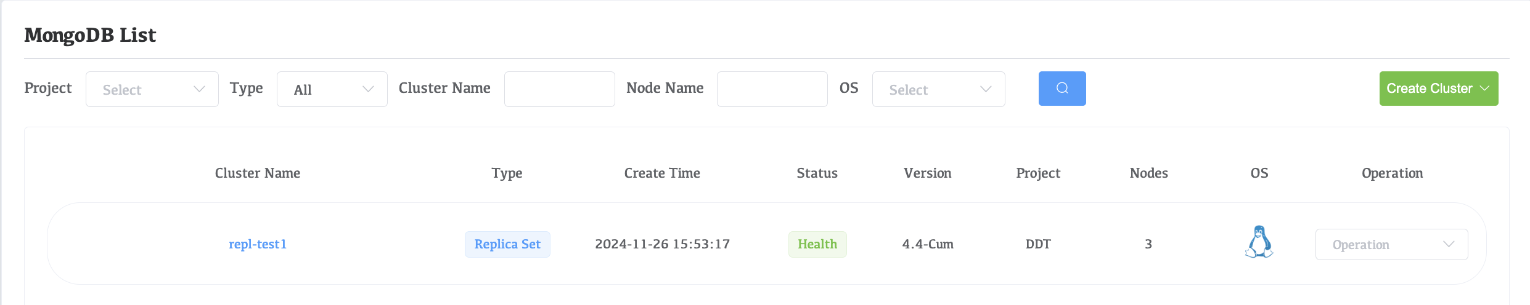The width and height of the screenshot is (1530, 305).
Task: Click the Create Cluster chevron arrow
Action: [x=1485, y=89]
